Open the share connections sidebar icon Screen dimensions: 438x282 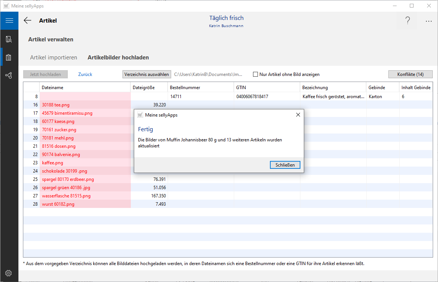point(9,76)
